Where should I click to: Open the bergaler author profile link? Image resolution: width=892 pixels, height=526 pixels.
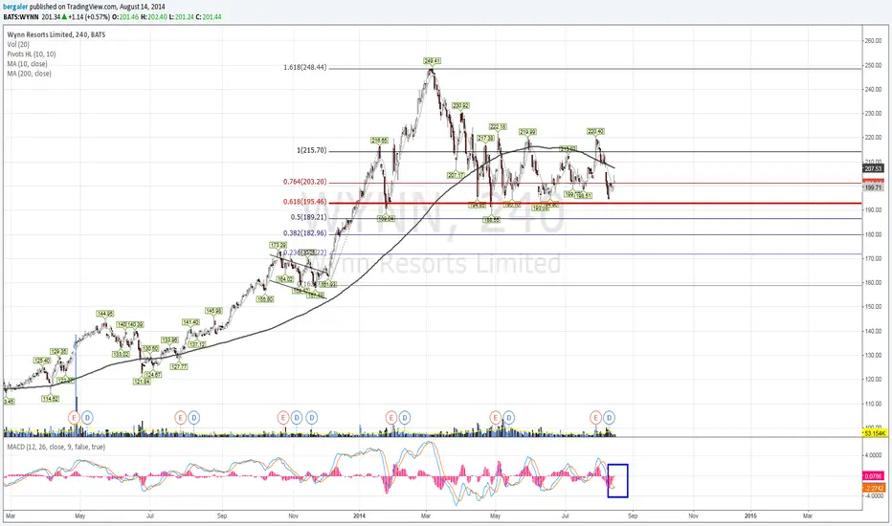point(15,7)
